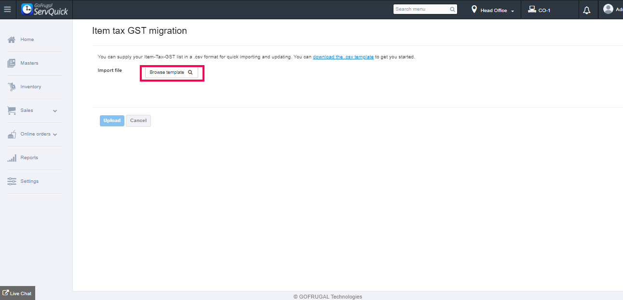Click the Settings sliders icon

[x=12, y=181]
